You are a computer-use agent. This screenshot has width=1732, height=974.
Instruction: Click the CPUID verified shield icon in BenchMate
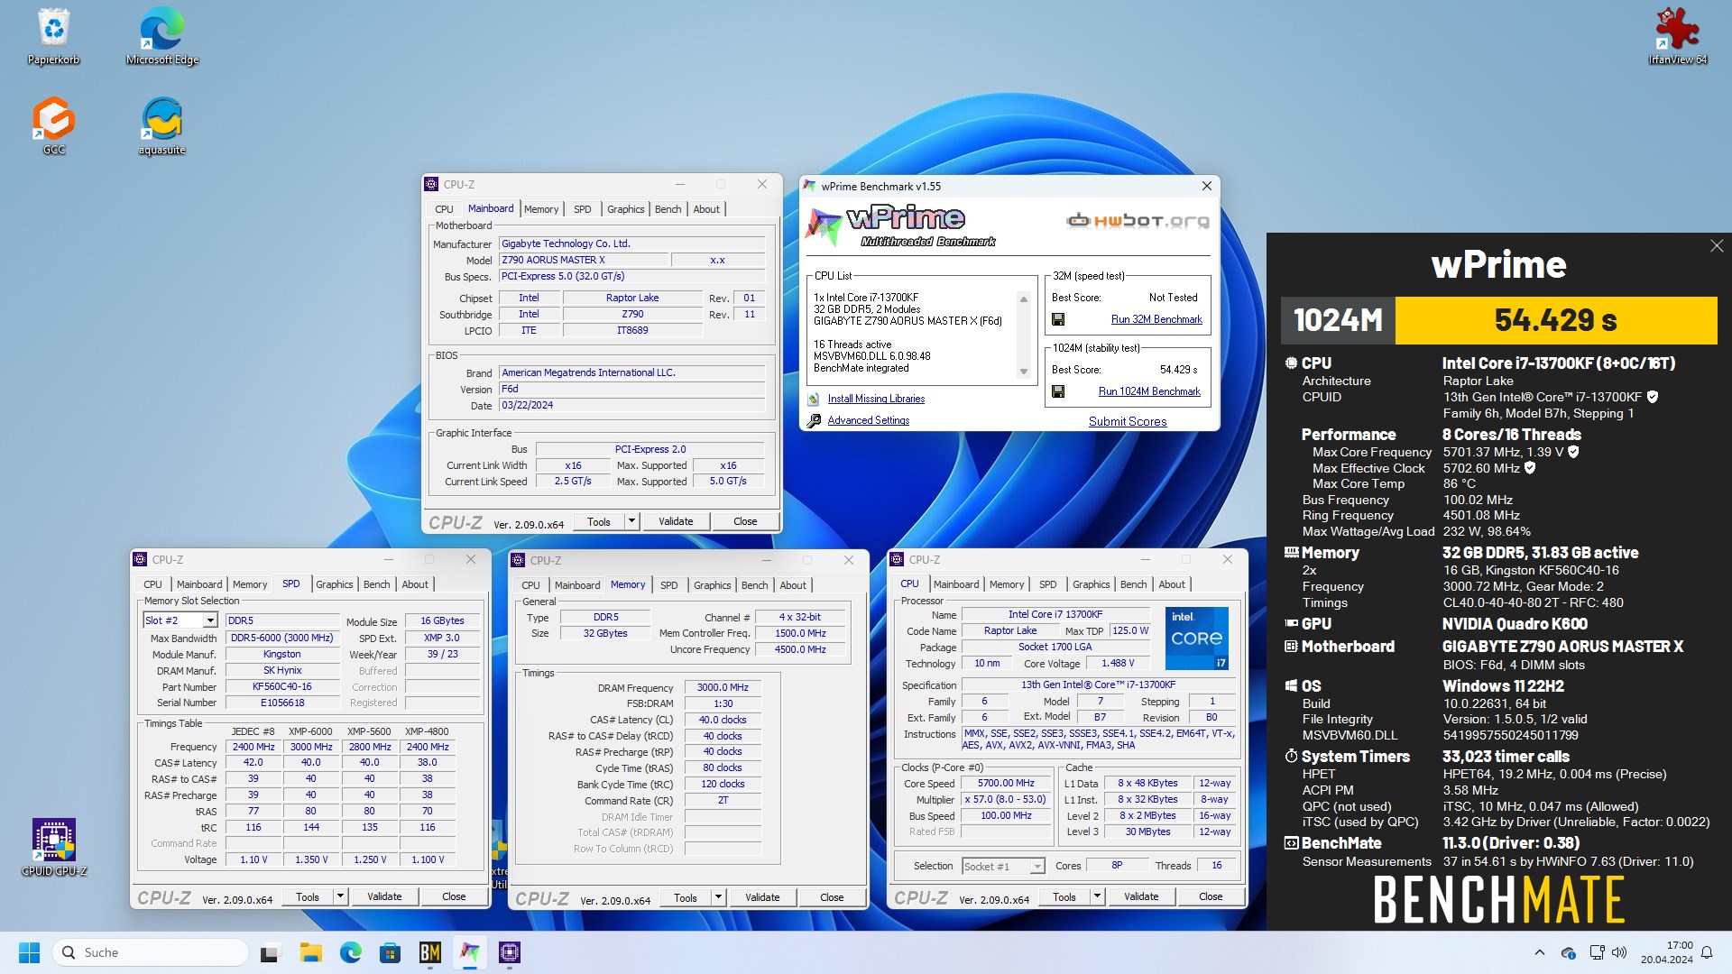coord(1653,397)
